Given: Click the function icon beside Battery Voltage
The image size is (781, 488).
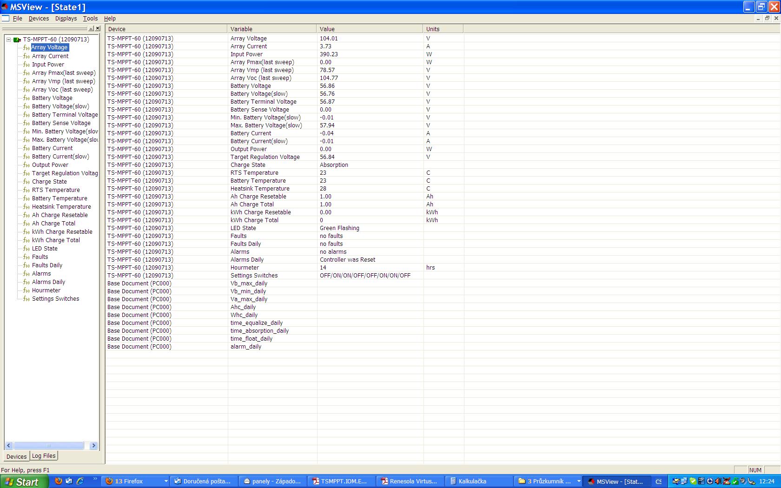Looking at the screenshot, I should point(26,98).
